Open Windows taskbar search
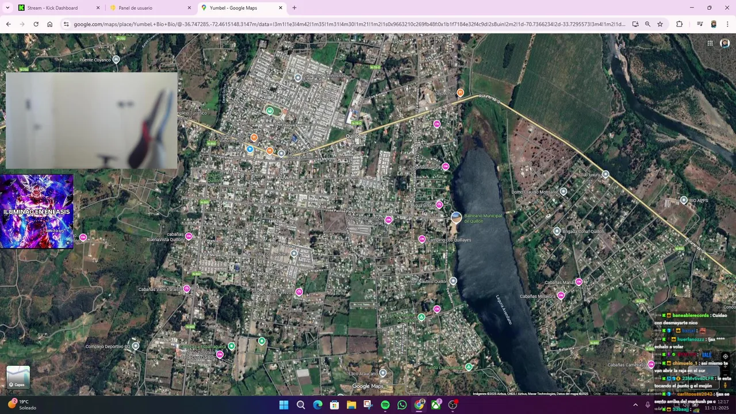Viewport: 736px width, 414px height. [x=301, y=405]
